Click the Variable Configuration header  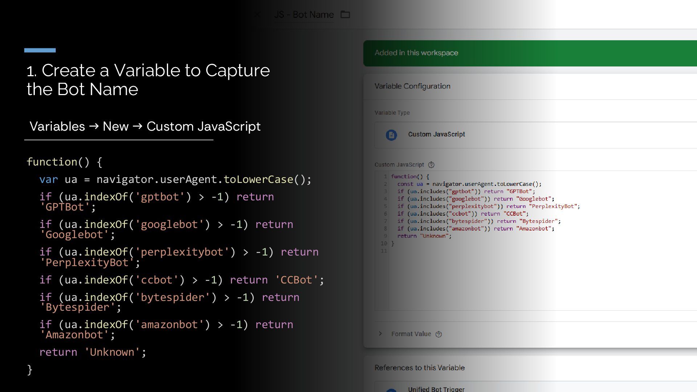point(412,86)
